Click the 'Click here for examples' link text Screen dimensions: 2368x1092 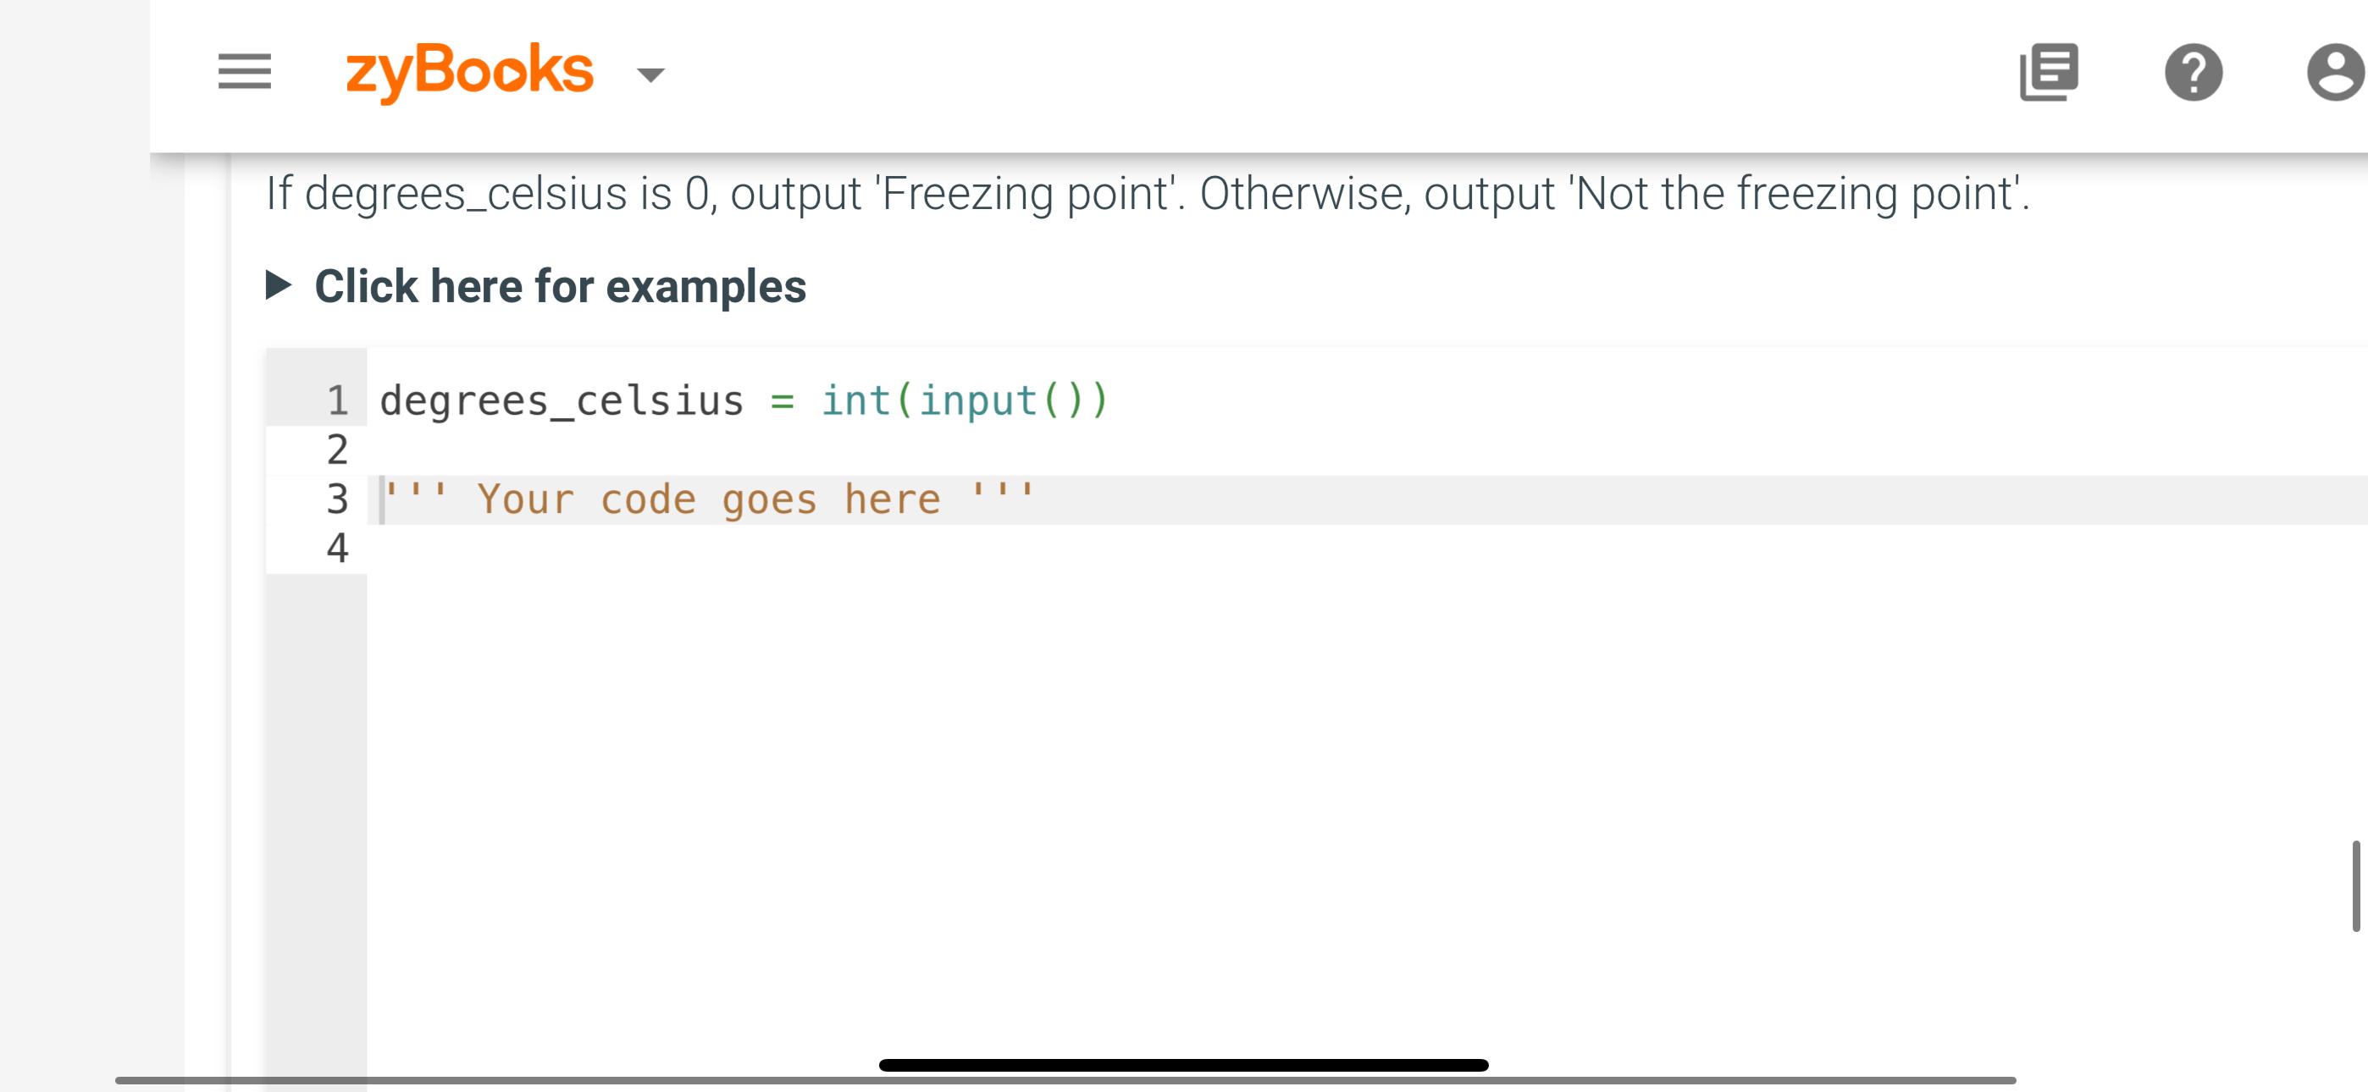pos(560,287)
